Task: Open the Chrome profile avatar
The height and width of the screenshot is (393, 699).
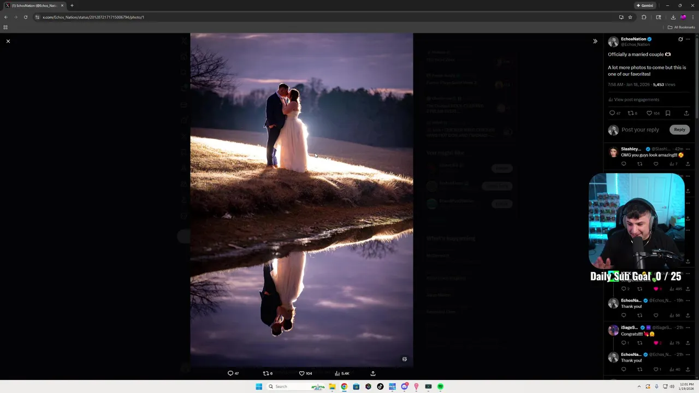Action: pyautogui.click(x=683, y=17)
